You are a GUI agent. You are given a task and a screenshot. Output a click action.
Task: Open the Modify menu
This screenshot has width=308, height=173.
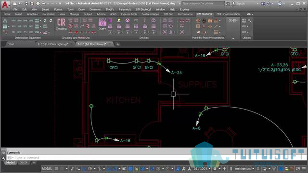point(110,9)
